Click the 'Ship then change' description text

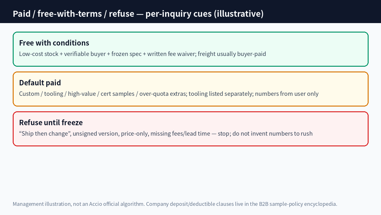(x=166, y=133)
